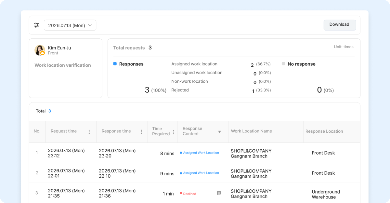Click Response Location column header
The width and height of the screenshot is (390, 203).
324,131
